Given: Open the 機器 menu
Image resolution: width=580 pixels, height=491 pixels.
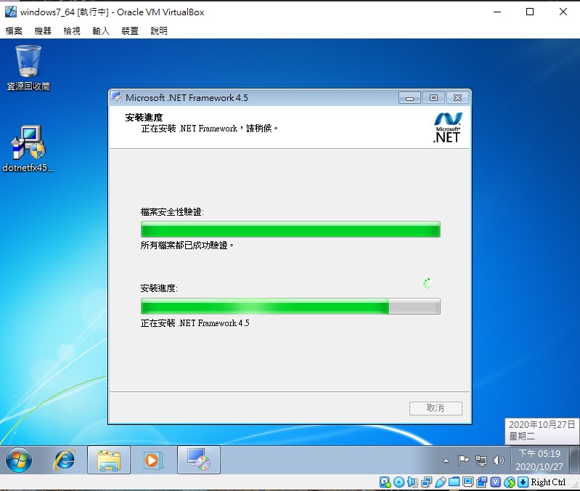Looking at the screenshot, I should [43, 31].
